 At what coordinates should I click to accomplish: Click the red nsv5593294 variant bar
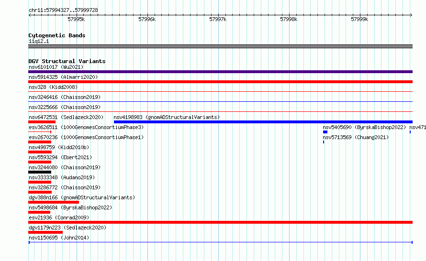tap(40, 162)
